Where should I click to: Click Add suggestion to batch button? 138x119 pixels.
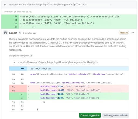[116, 115]
